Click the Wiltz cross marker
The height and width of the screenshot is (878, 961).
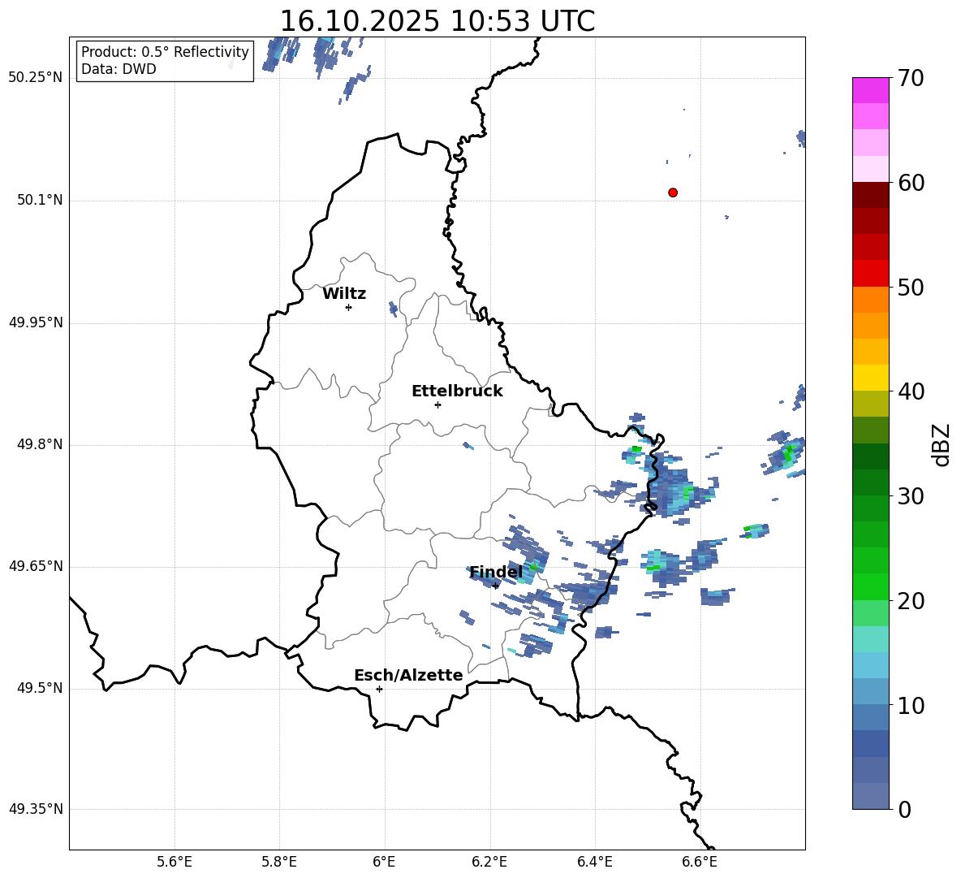(348, 307)
